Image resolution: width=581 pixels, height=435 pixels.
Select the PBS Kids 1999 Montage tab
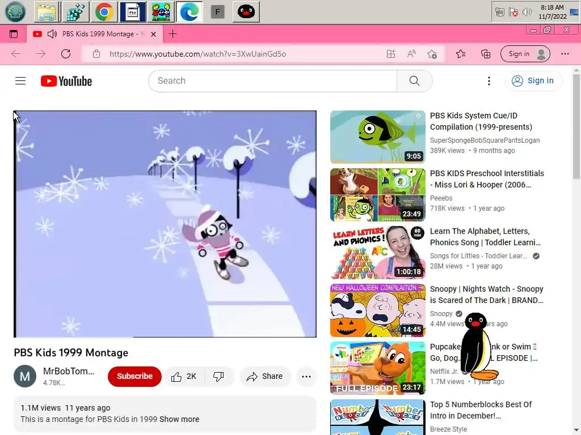(x=95, y=34)
